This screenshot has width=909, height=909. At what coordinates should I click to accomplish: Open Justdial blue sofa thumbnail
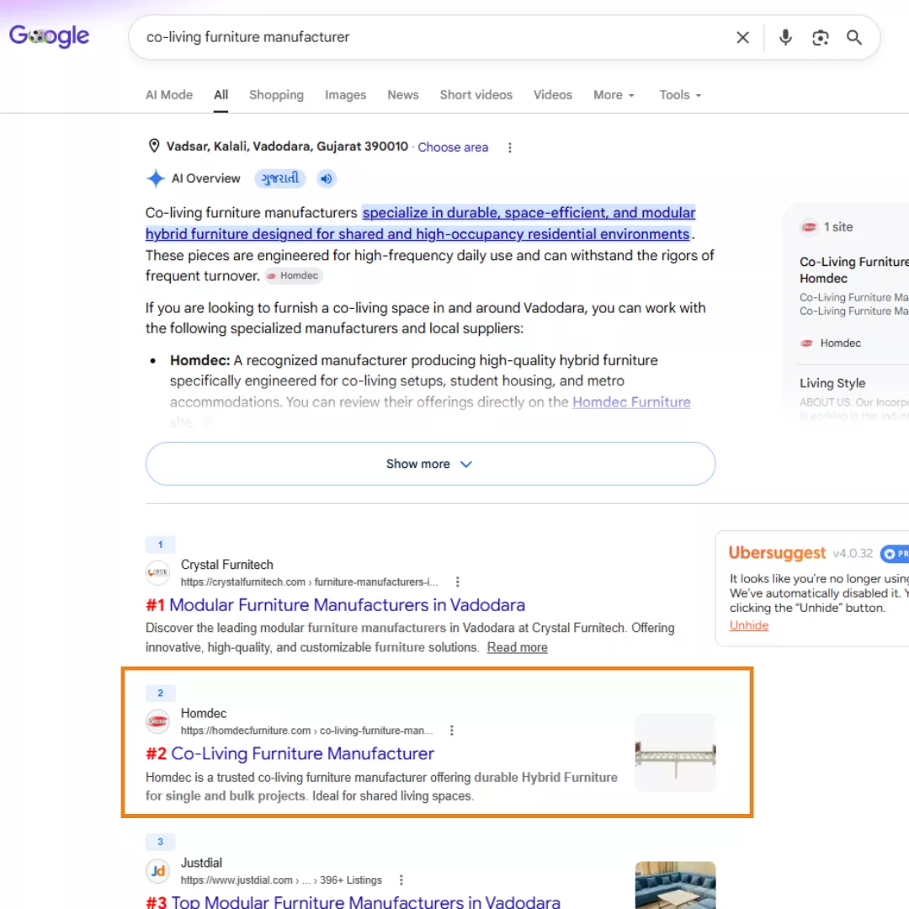[x=675, y=885]
